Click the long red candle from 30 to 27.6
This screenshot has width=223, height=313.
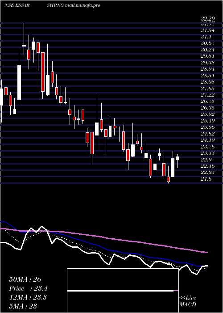pos(43,72)
